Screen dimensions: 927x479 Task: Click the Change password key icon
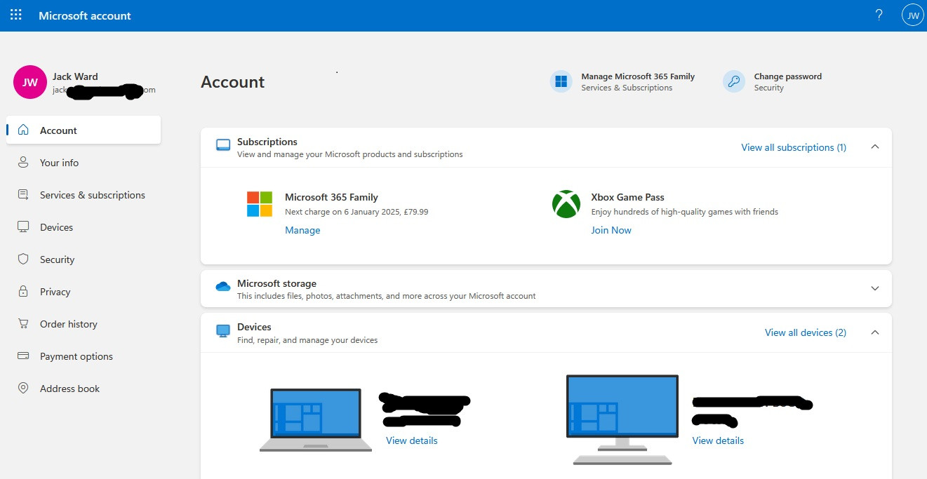pyautogui.click(x=734, y=81)
